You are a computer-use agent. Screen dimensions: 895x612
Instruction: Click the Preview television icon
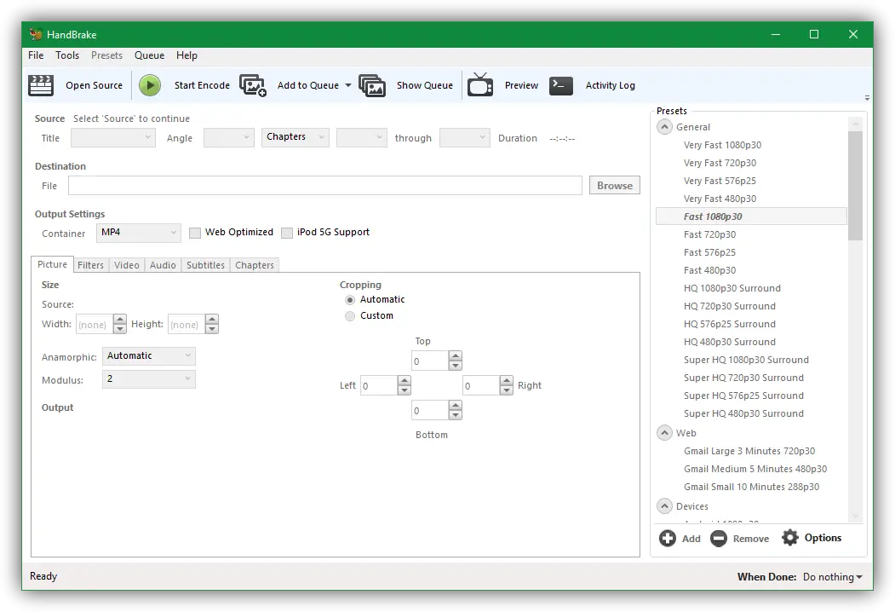(x=480, y=84)
